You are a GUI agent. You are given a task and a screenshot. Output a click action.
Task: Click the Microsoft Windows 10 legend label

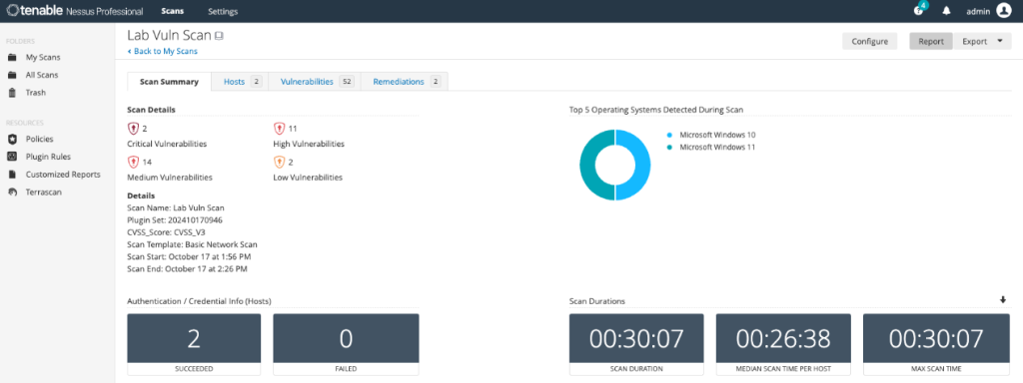[x=717, y=135]
